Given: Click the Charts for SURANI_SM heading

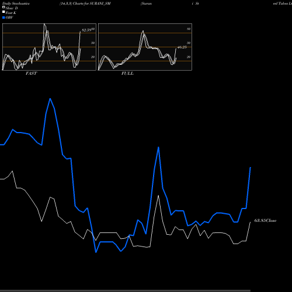Looking at the screenshot, I should 92,4.
